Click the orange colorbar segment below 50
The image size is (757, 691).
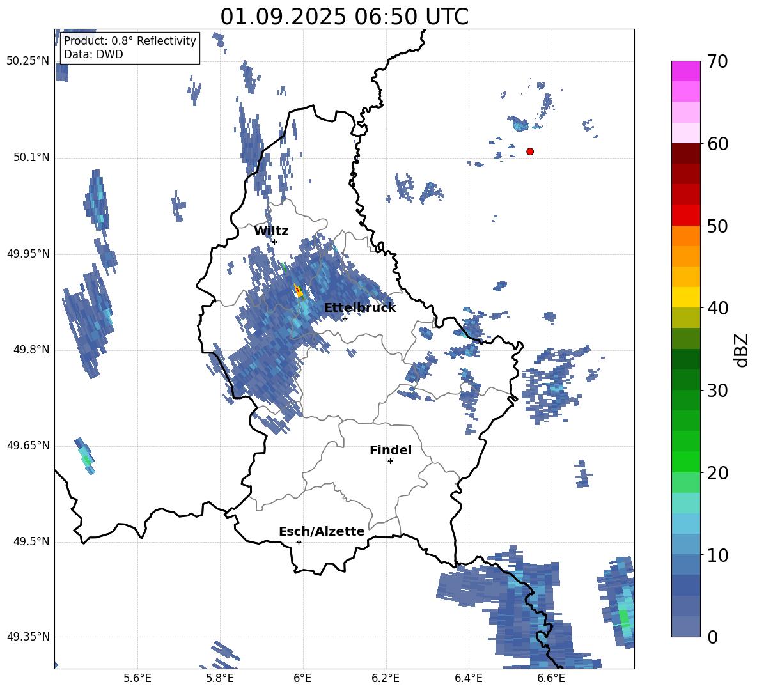685,235
